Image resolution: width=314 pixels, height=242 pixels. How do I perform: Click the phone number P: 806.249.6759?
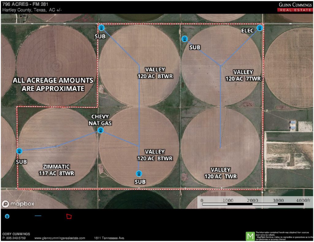[x=14, y=238]
